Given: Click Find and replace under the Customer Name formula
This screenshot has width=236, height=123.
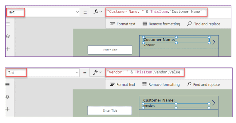Looking at the screenshot, I should coord(203,24).
